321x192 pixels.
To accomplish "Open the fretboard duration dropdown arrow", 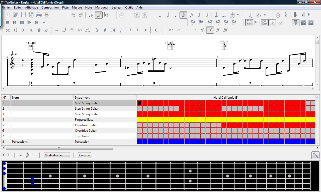I will [x=34, y=155].
